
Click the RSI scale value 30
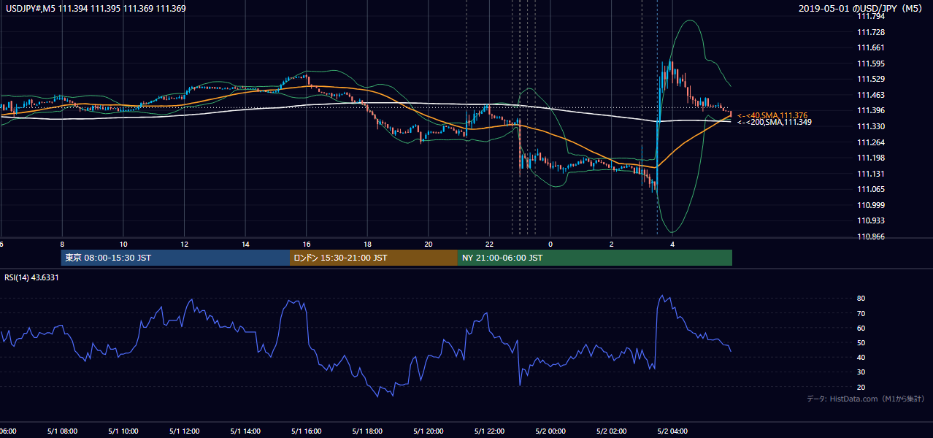pyautogui.click(x=861, y=372)
